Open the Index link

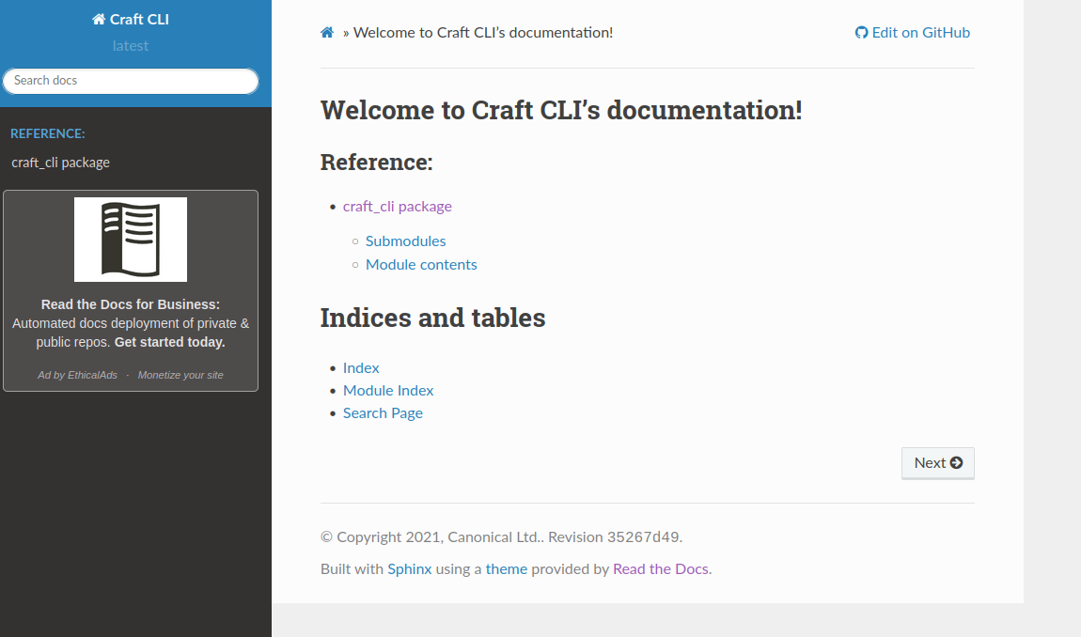click(361, 367)
